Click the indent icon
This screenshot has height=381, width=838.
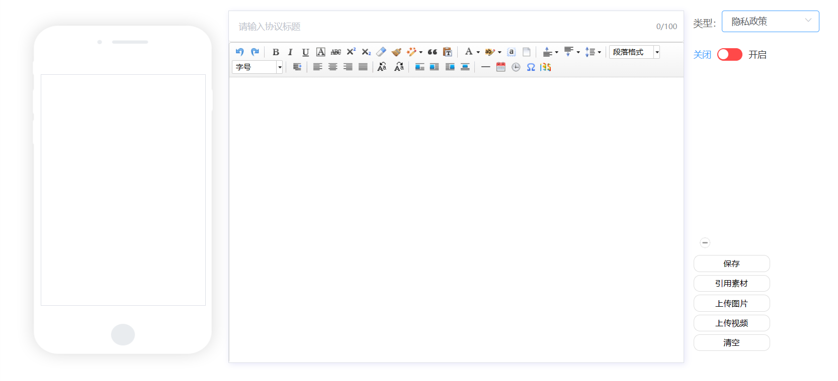297,67
